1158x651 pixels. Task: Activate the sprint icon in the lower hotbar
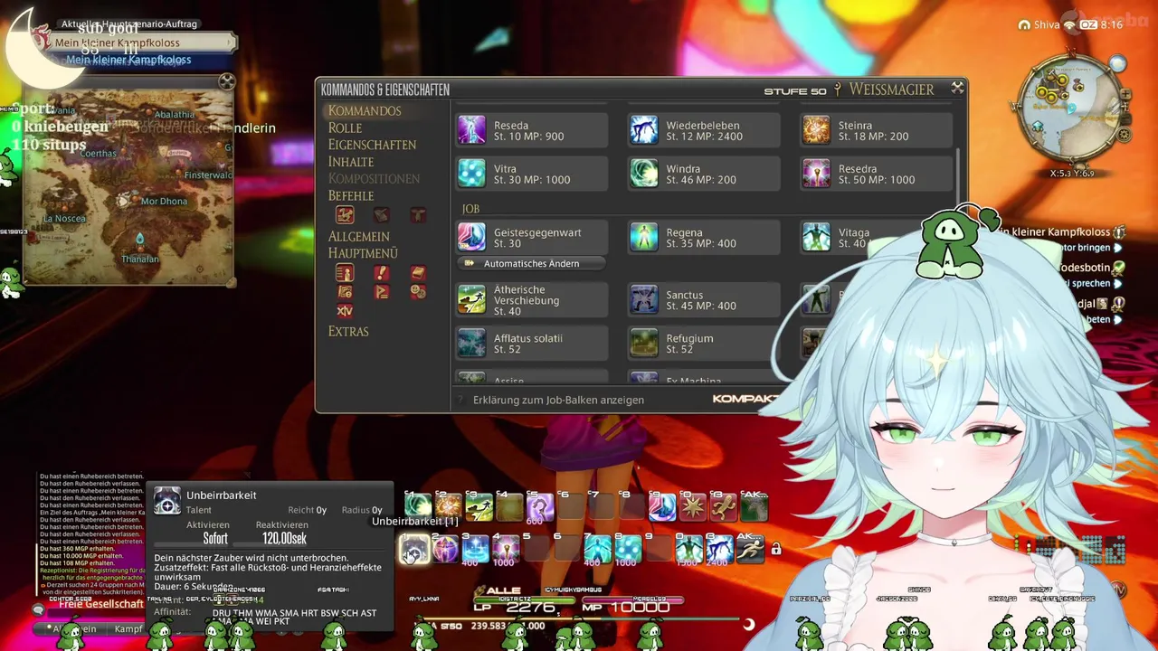pyautogui.click(x=750, y=548)
